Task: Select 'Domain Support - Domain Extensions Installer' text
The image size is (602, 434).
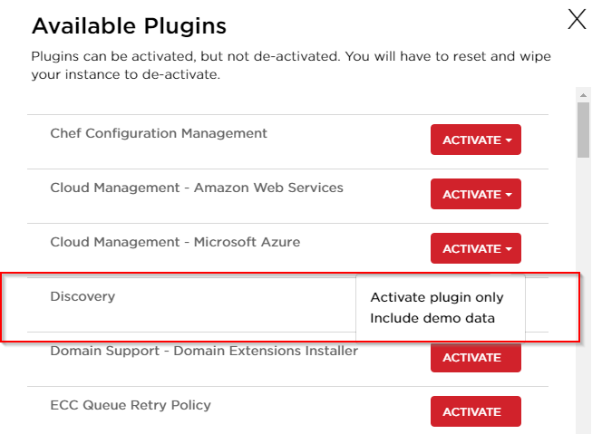Action: 204,351
